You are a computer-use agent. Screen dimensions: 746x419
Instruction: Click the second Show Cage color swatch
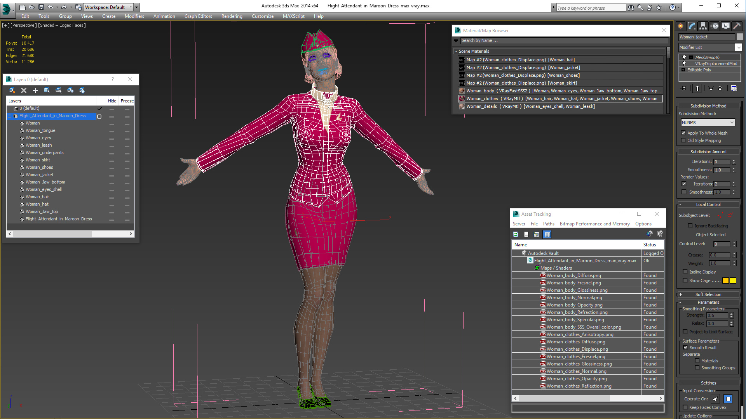pyautogui.click(x=733, y=280)
